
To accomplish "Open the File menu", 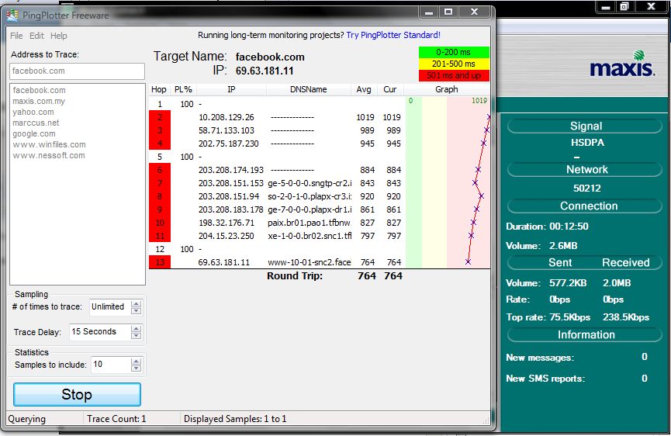I will point(16,36).
